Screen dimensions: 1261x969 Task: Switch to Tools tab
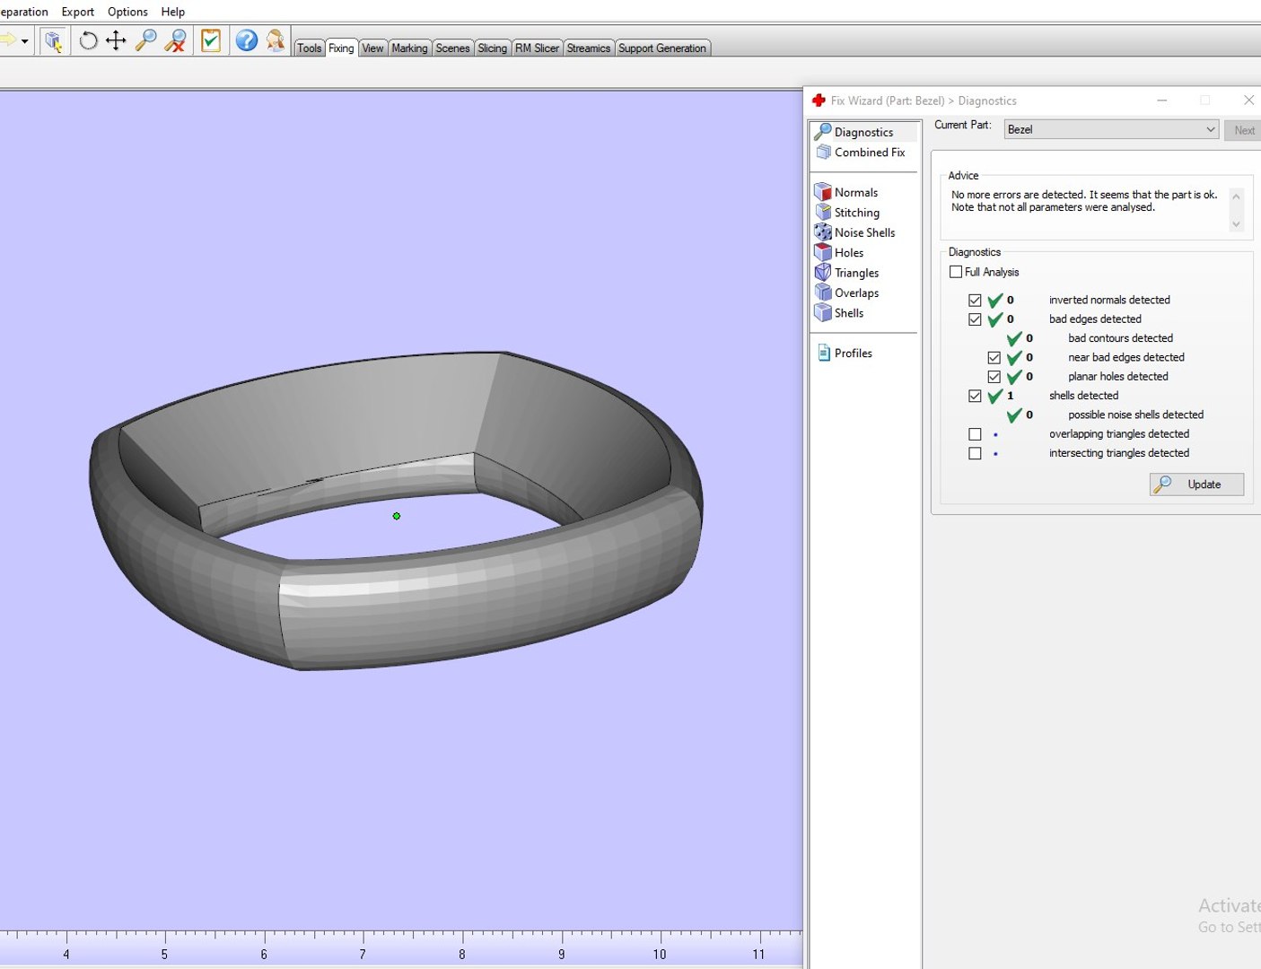coord(310,48)
